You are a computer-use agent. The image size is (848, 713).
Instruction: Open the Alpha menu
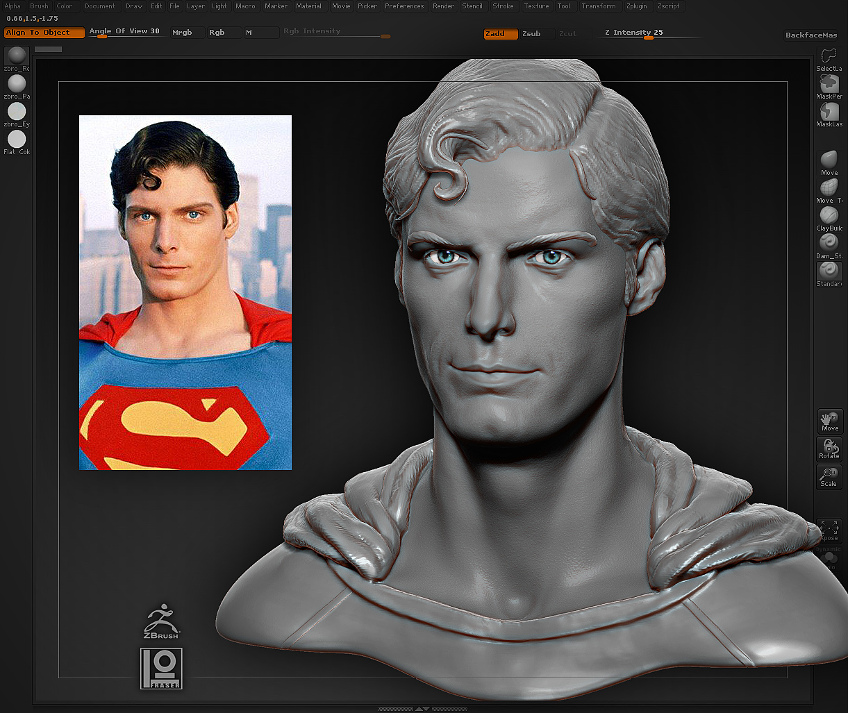coord(13,6)
